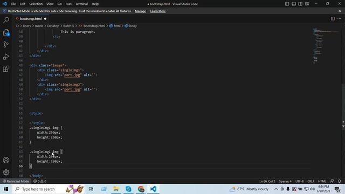Open the Help menu
Screen dimensions: 345x194
tap(95, 4)
